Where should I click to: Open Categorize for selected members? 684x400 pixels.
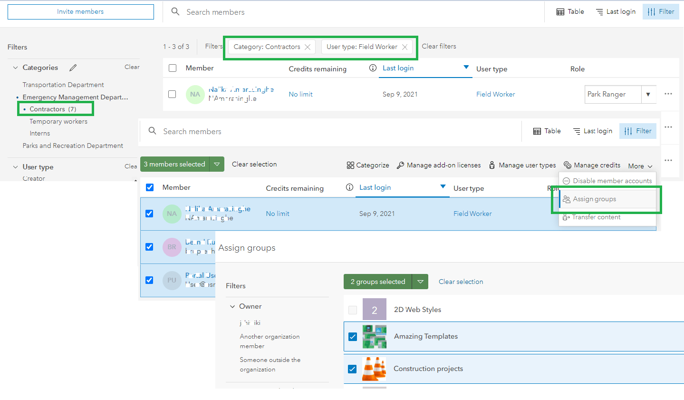coord(367,165)
